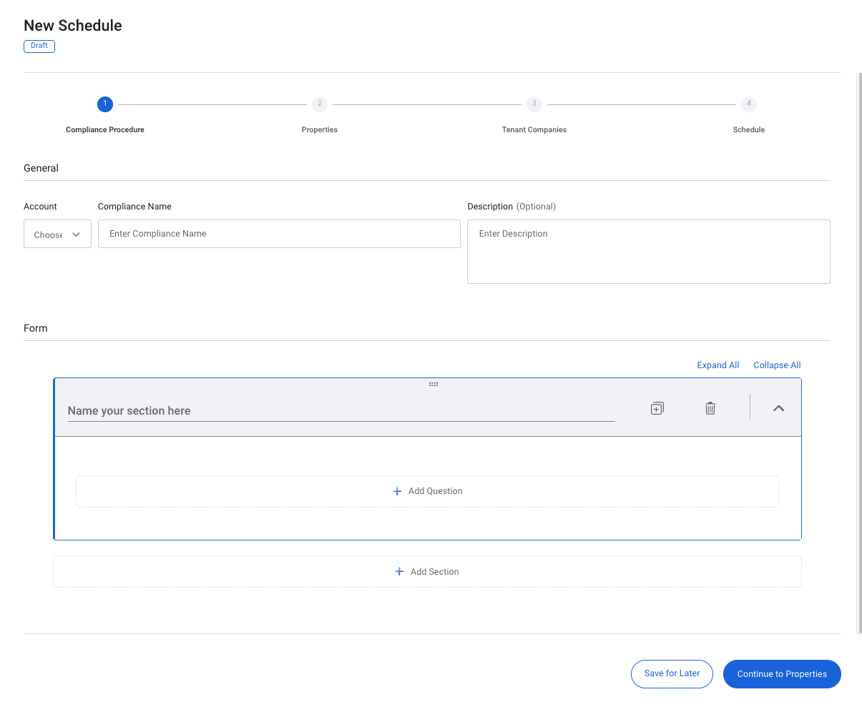Save for Later button
This screenshot has height=707, width=862.
[x=672, y=673]
